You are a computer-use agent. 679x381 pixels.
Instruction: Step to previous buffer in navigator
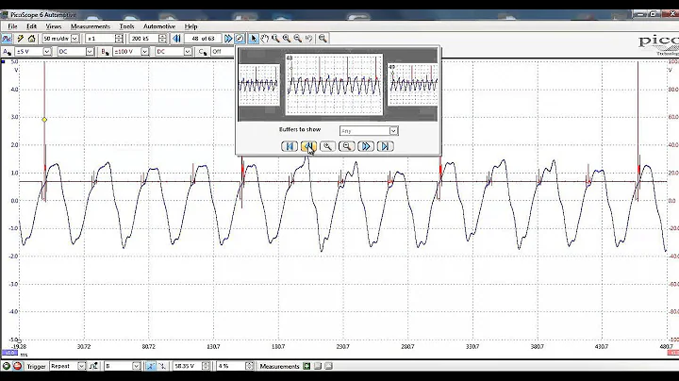pos(308,146)
